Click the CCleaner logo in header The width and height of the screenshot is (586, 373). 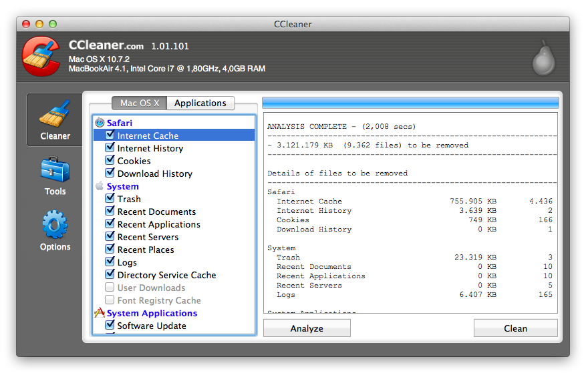[x=41, y=56]
